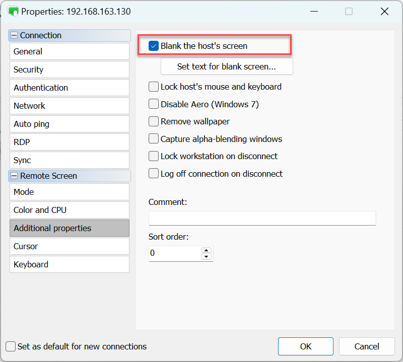This screenshot has width=403, height=362.
Task: Enable Disable Aero (Windows 7) option
Action: [x=154, y=104]
